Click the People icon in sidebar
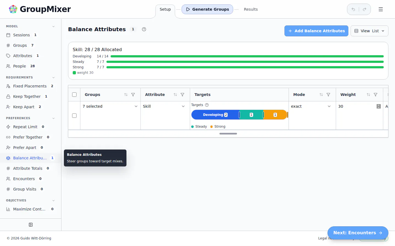395x246 pixels. [x=8, y=66]
